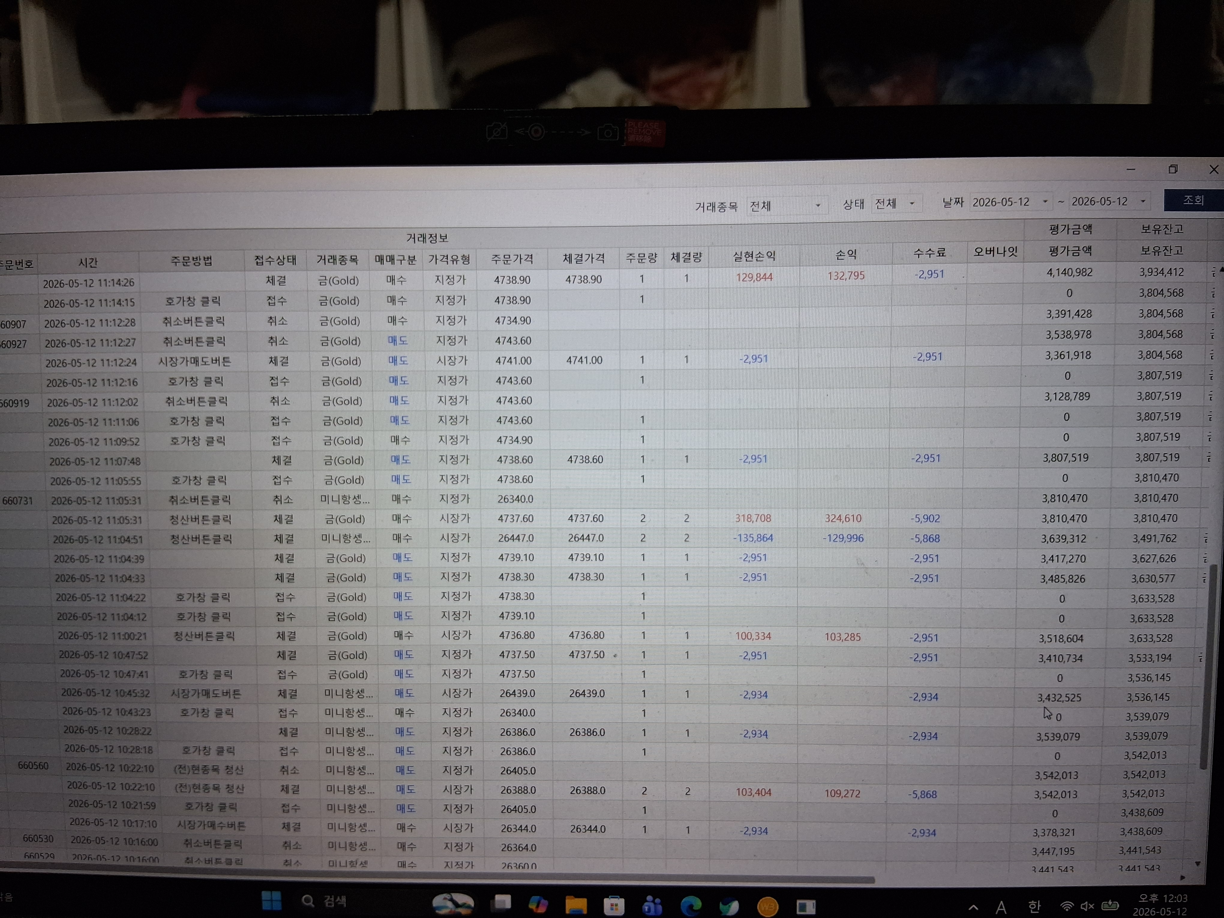Click the profit value 132,795
Image resolution: width=1224 pixels, height=918 pixels.
tap(845, 276)
